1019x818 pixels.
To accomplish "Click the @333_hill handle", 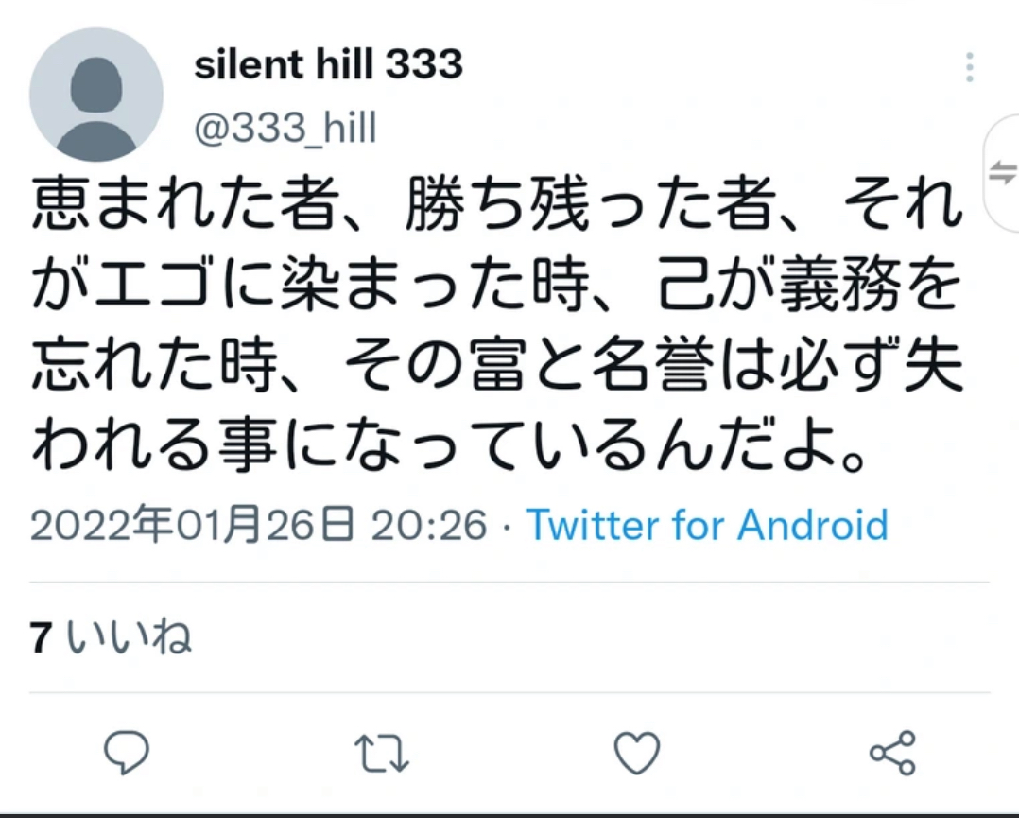I will [285, 128].
